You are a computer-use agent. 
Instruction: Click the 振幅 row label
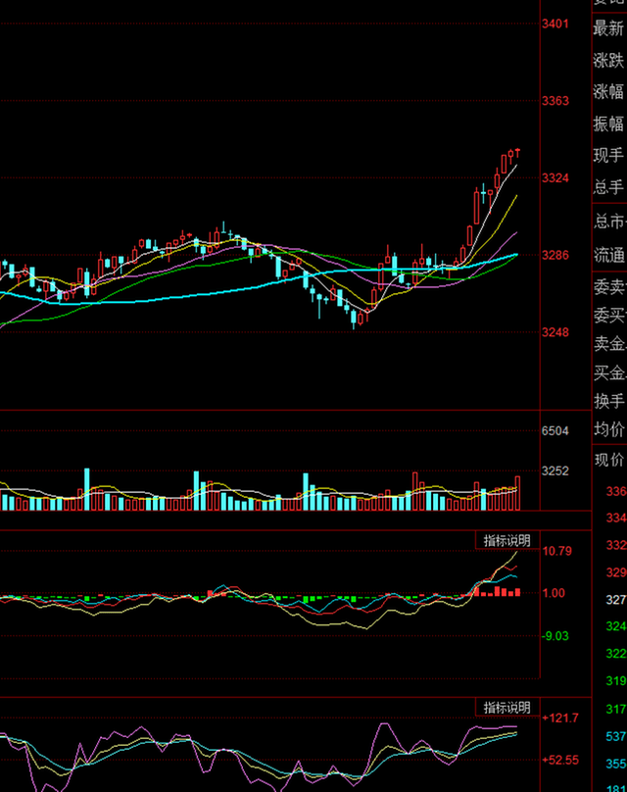[x=608, y=124]
